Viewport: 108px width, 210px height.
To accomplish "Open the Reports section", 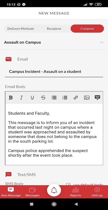I will (75, 192).
